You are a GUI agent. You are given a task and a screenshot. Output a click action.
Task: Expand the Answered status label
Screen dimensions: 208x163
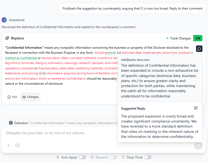pyautogui.click(x=17, y=20)
